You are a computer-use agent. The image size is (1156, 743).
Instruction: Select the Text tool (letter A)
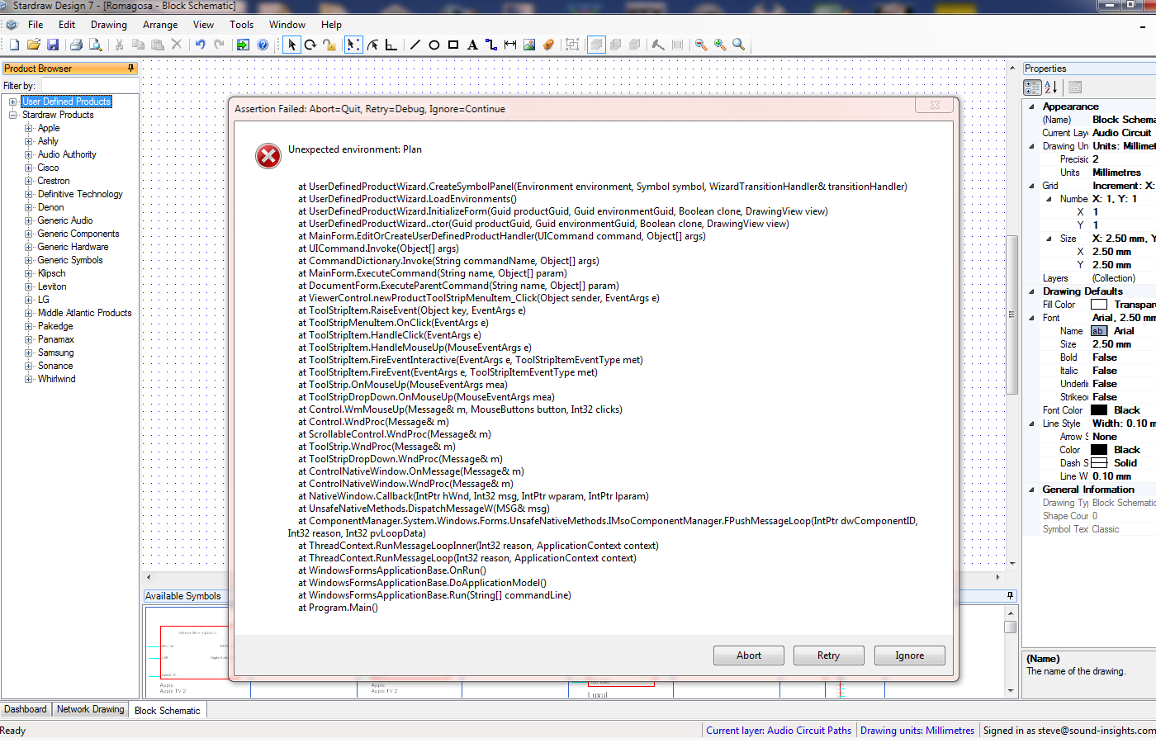click(472, 45)
